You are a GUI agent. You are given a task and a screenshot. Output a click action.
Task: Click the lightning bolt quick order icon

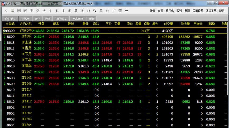(38, 11)
